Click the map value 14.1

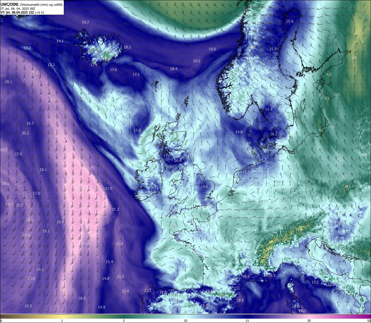coord(60,41)
